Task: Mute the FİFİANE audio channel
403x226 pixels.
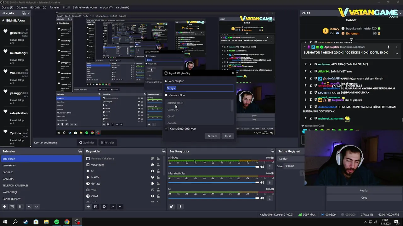Action: click(x=262, y=167)
